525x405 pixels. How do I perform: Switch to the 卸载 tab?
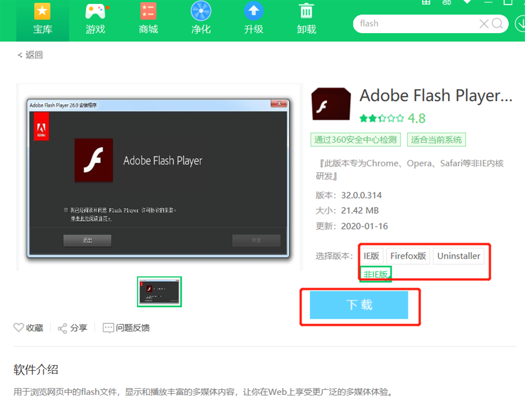(x=306, y=20)
